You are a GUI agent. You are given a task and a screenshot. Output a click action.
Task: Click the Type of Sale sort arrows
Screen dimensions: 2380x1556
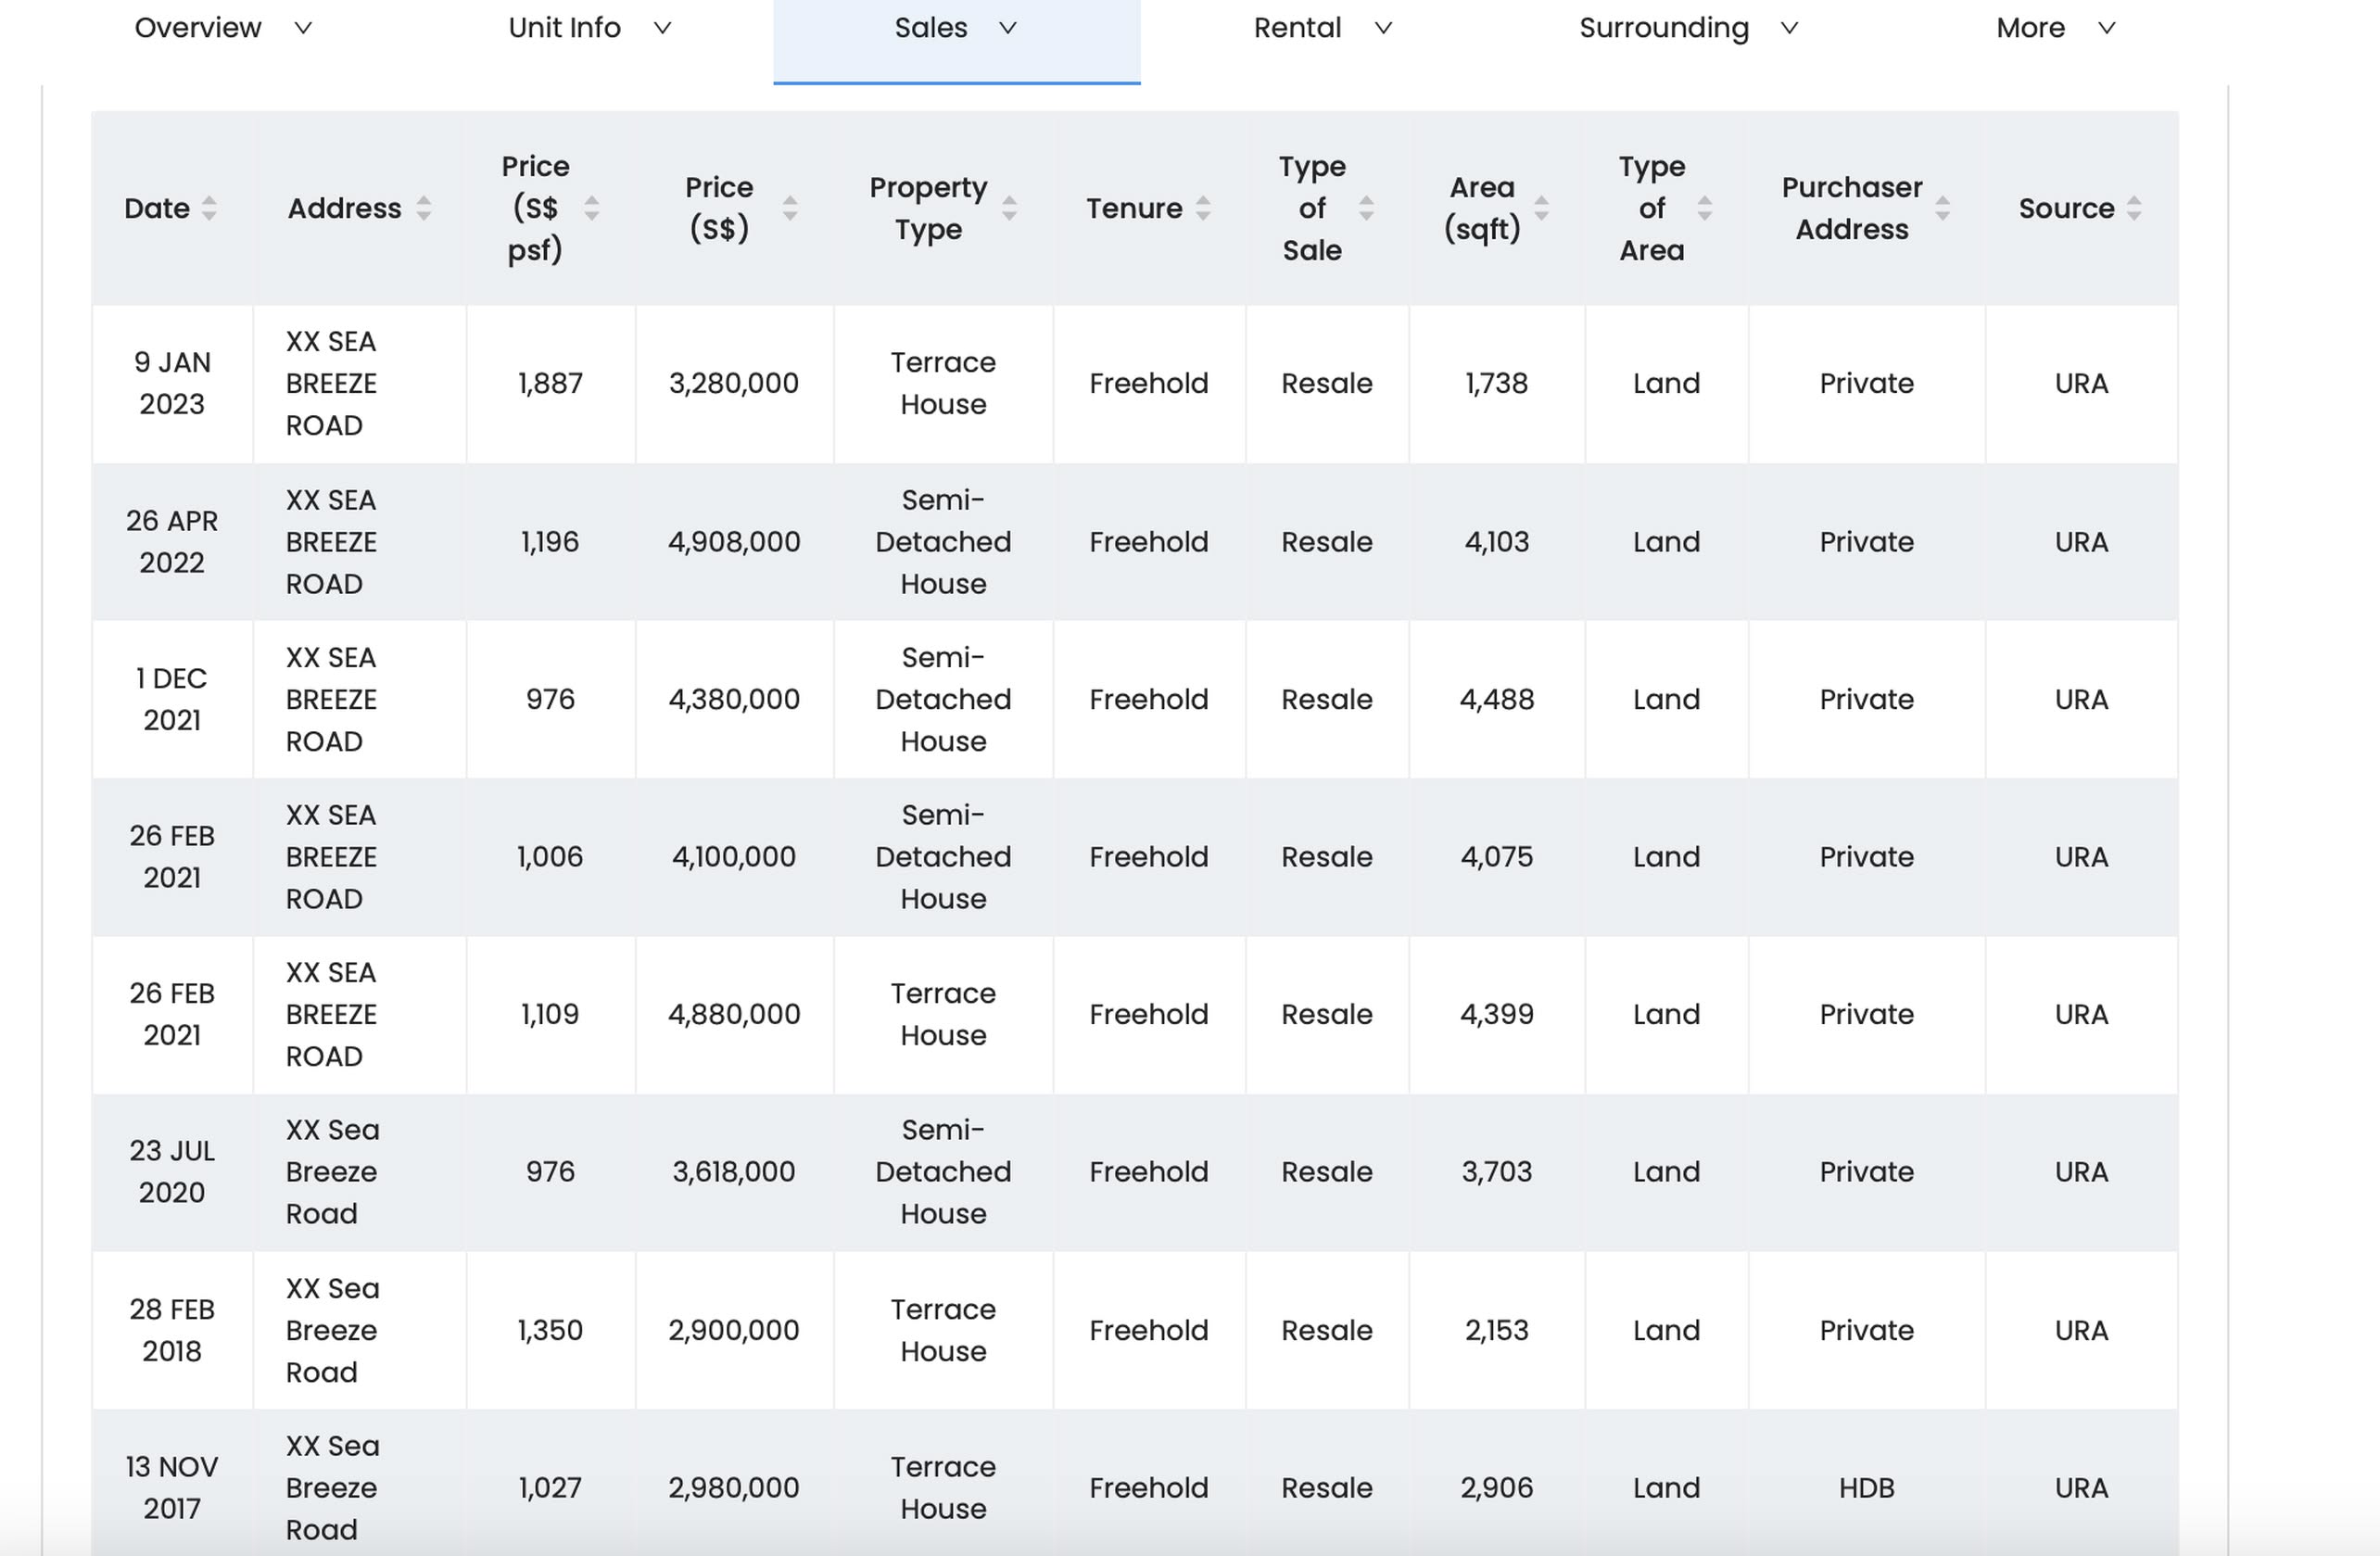1367,208
